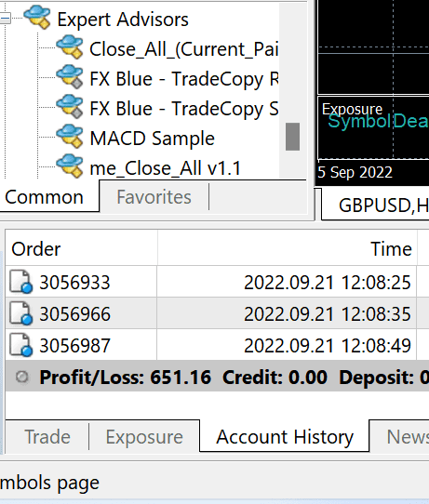Click the Close_All_(Current_Pai advisor icon
Viewport: 429px width, 504px height.
(70, 46)
